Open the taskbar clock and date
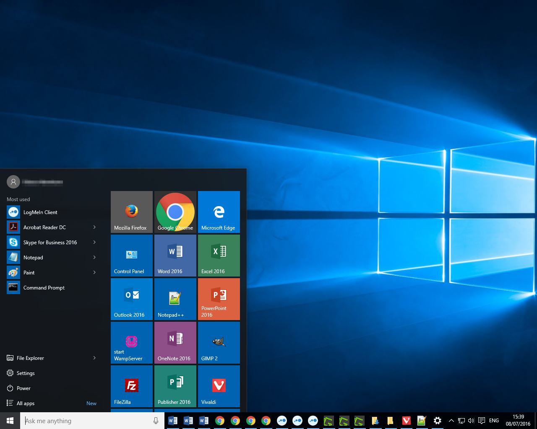This screenshot has height=429, width=537. 518,421
